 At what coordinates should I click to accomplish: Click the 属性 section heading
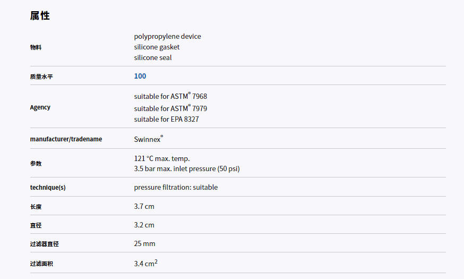point(40,15)
